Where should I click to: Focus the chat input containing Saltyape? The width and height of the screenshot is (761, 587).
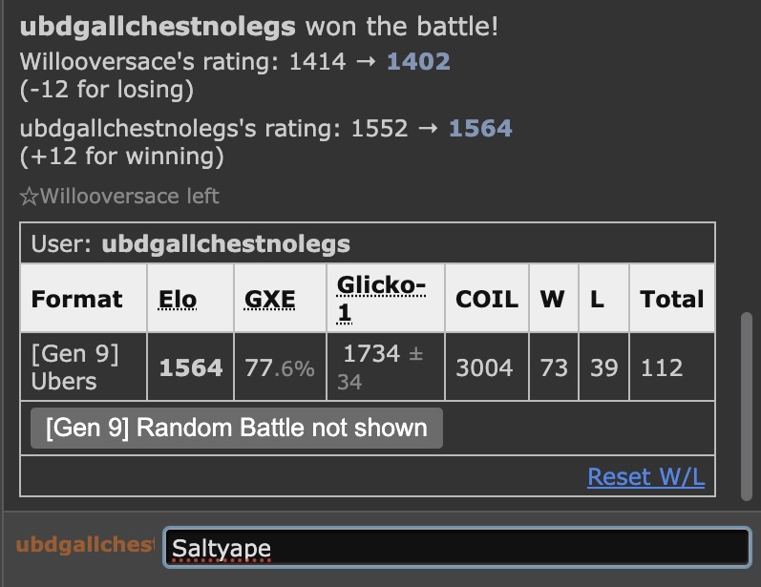click(x=456, y=548)
